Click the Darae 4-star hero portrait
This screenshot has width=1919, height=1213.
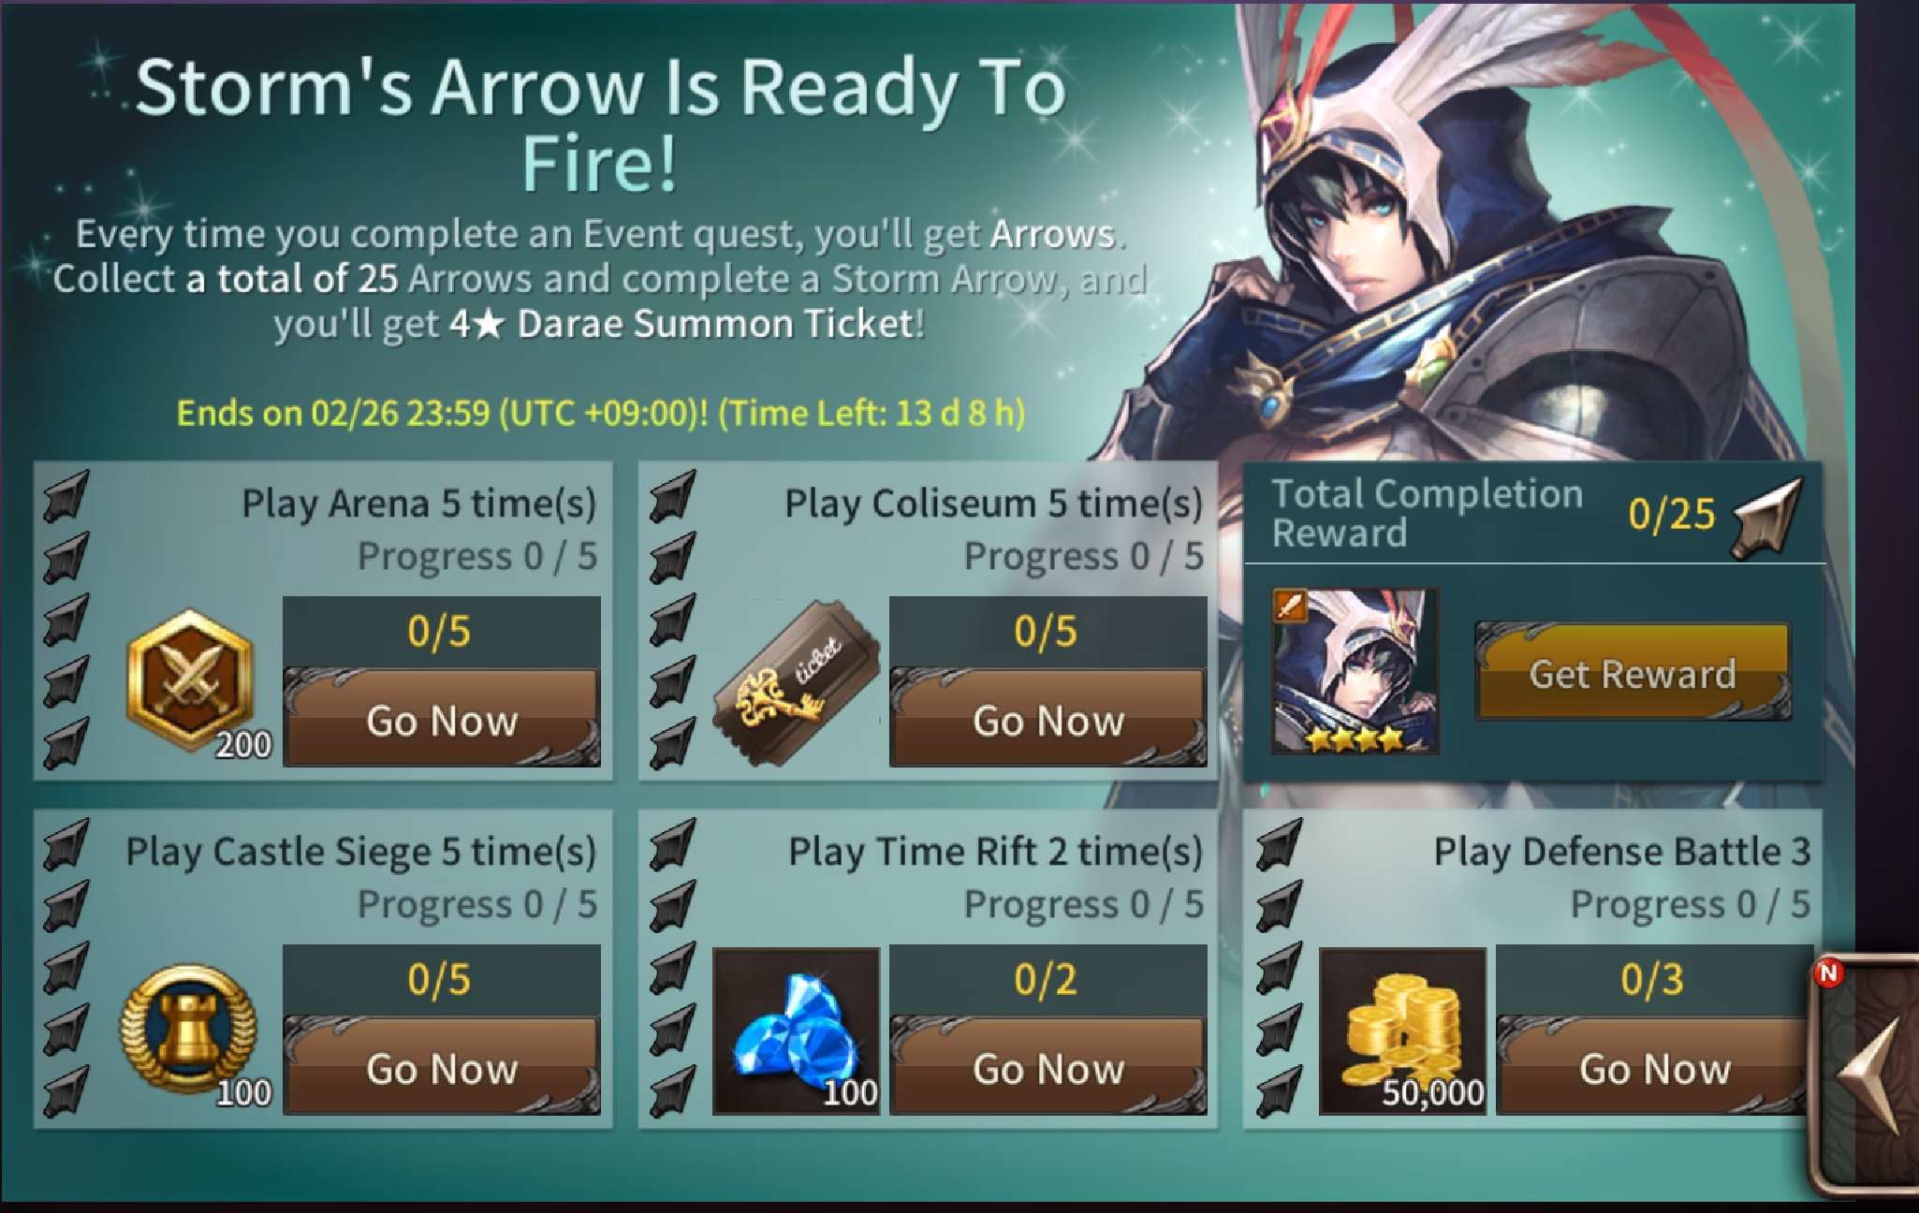pyautogui.click(x=1355, y=671)
